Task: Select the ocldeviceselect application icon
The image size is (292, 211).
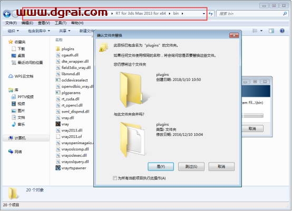Action: coord(58,80)
